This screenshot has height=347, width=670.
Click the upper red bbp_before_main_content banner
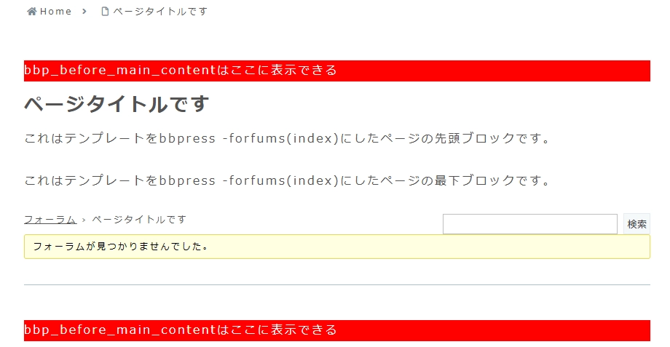pos(337,71)
